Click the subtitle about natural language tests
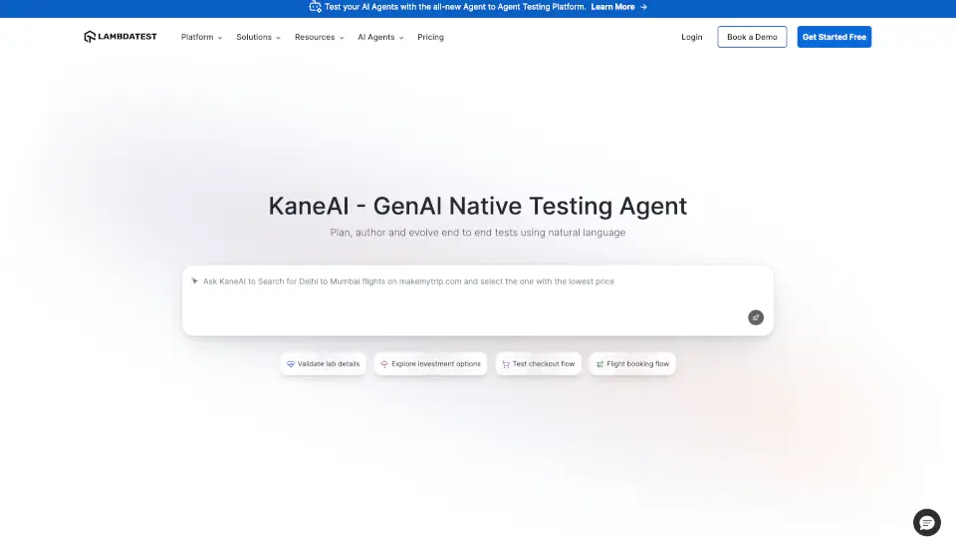This screenshot has height=537, width=956. (x=477, y=233)
